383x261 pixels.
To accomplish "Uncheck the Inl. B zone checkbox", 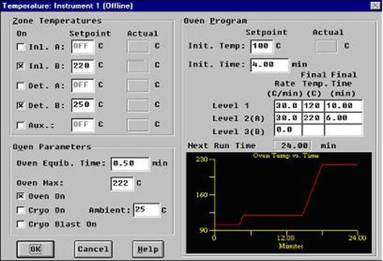I will pos(22,66).
